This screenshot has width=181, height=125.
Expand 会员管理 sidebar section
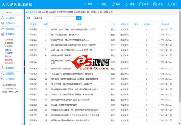pos(10,79)
